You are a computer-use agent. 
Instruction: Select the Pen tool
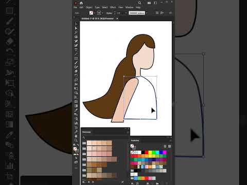point(76,41)
